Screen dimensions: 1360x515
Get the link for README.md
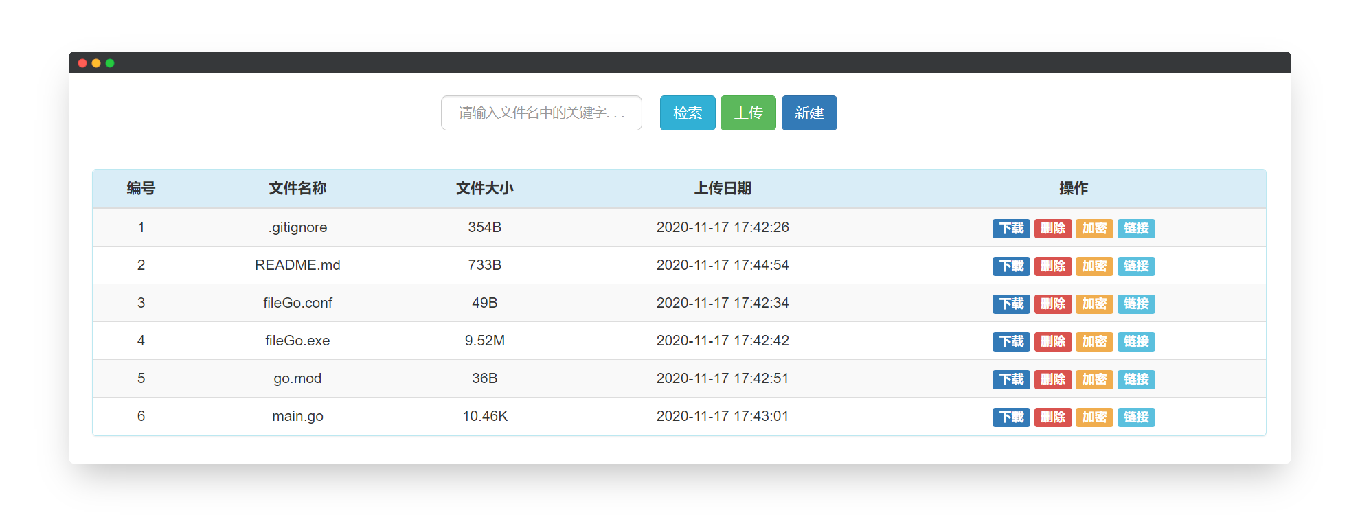[1136, 266]
